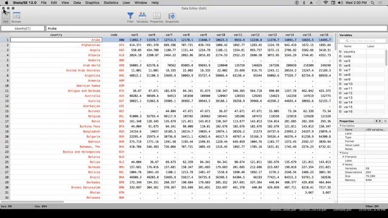This screenshot has height=218, width=388.
Task: Click the clock showing Wed 2:30 PM
Action: tap(356, 2)
